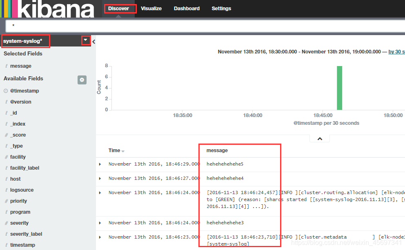Click the message column header
This screenshot has height=250, width=405.
pyautogui.click(x=217, y=150)
